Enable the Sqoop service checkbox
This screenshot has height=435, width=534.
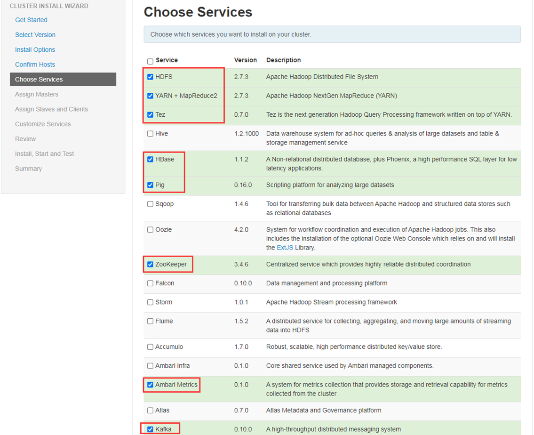[150, 204]
